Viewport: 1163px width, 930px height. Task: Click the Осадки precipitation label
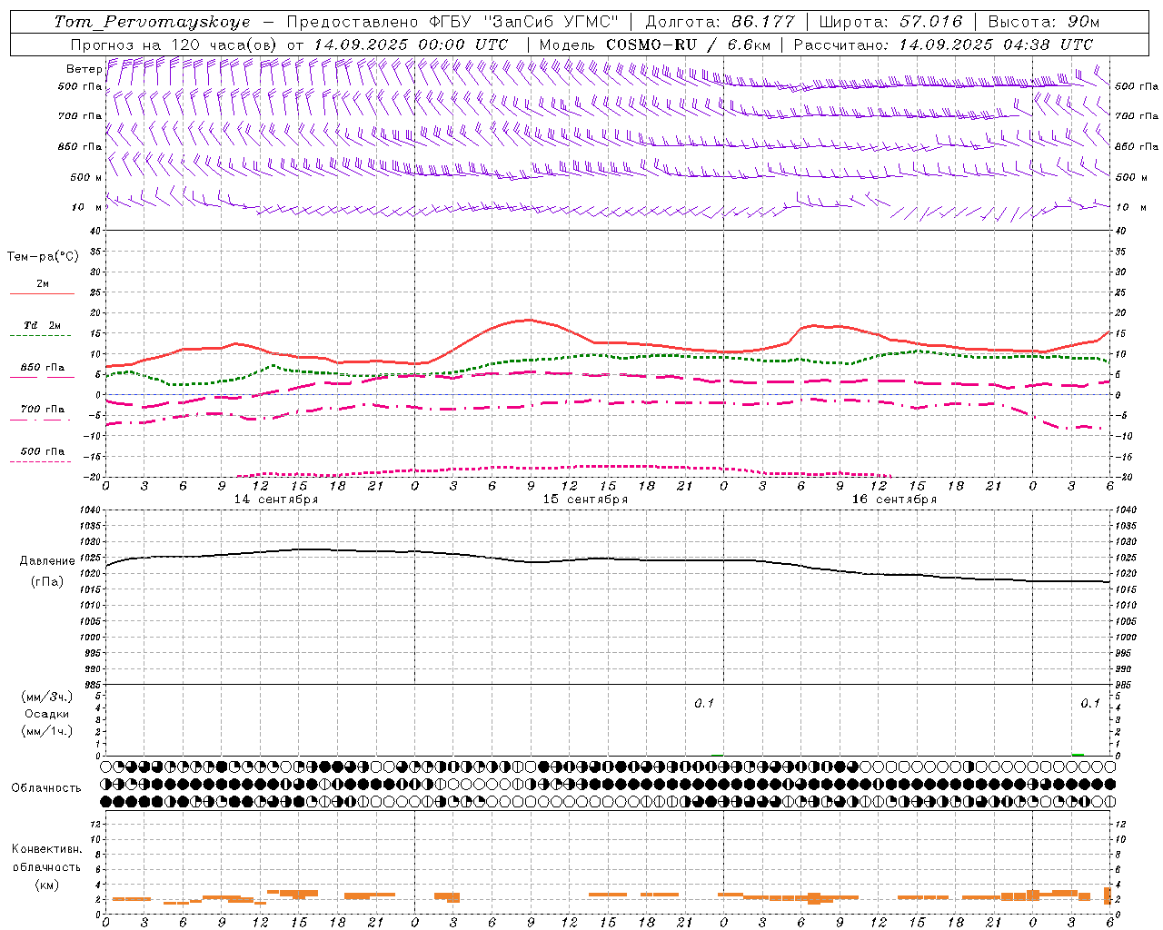pyautogui.click(x=47, y=714)
